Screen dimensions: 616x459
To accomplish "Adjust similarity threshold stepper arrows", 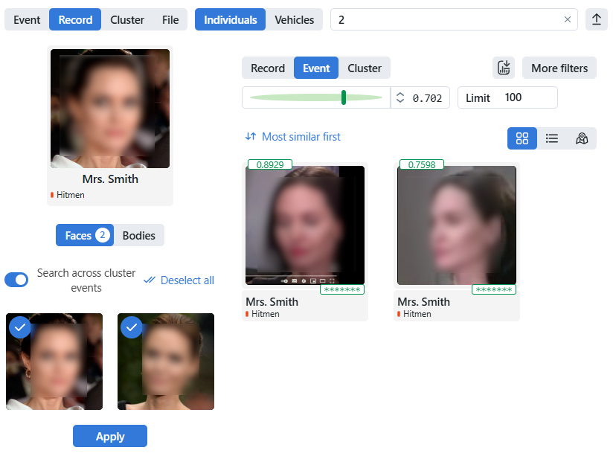I will (x=400, y=97).
